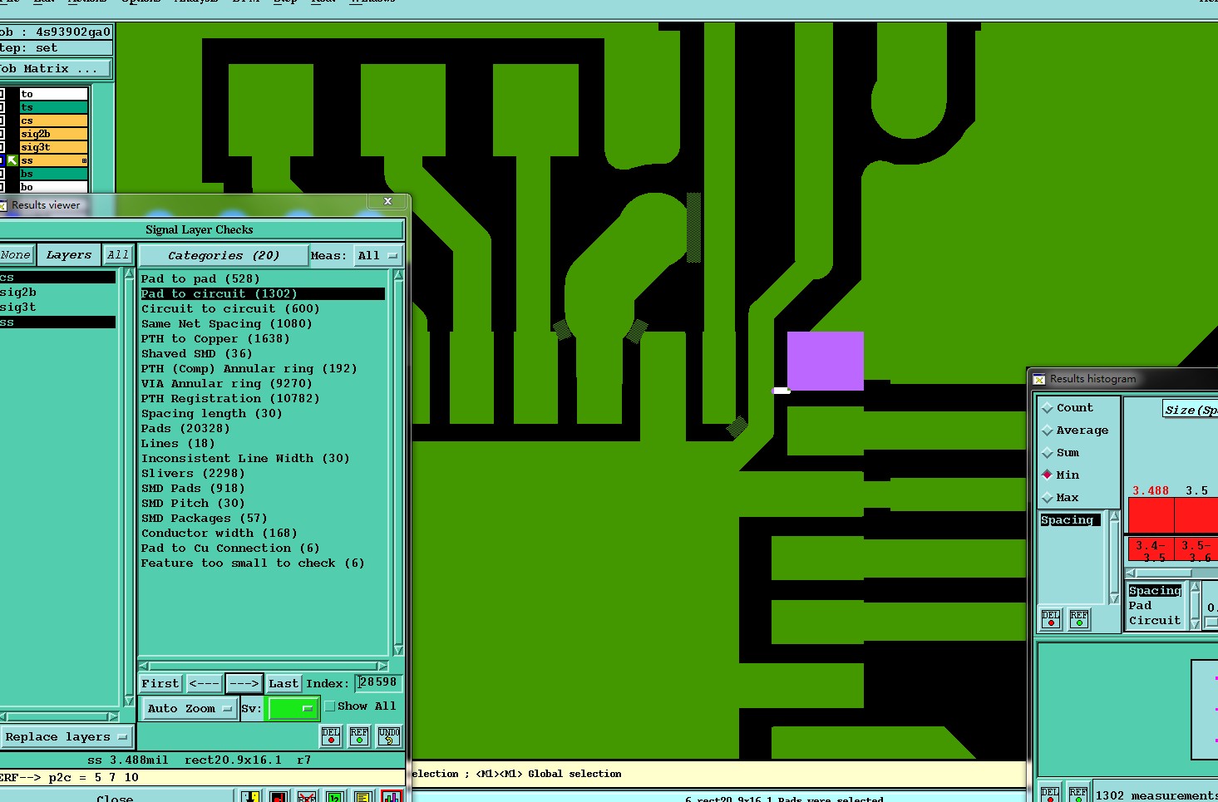Open the Meas All dropdown
The height and width of the screenshot is (802, 1218).
(378, 256)
